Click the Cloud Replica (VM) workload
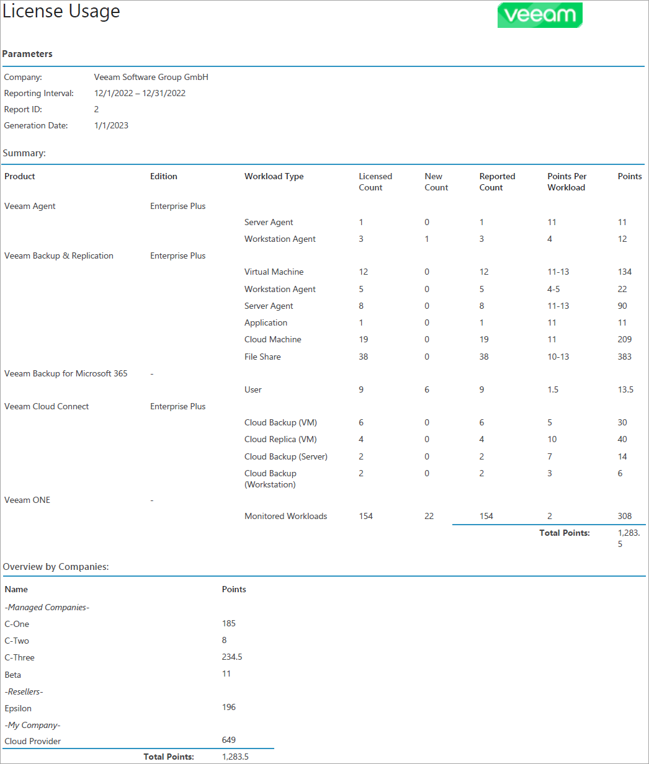This screenshot has width=649, height=764. pos(280,439)
